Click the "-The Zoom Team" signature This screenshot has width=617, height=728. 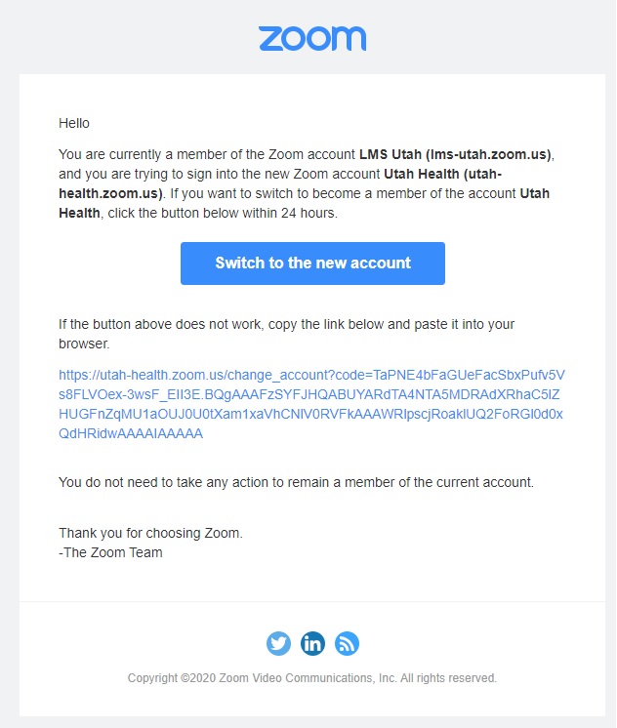110,552
